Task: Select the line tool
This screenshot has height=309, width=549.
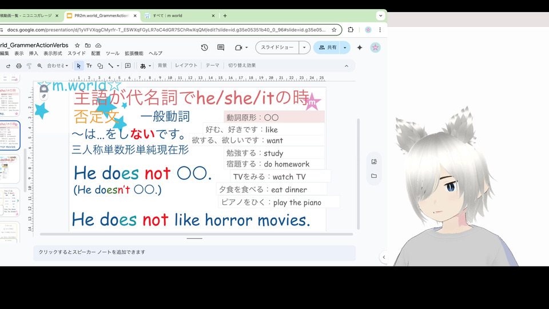Action: tap(110, 65)
